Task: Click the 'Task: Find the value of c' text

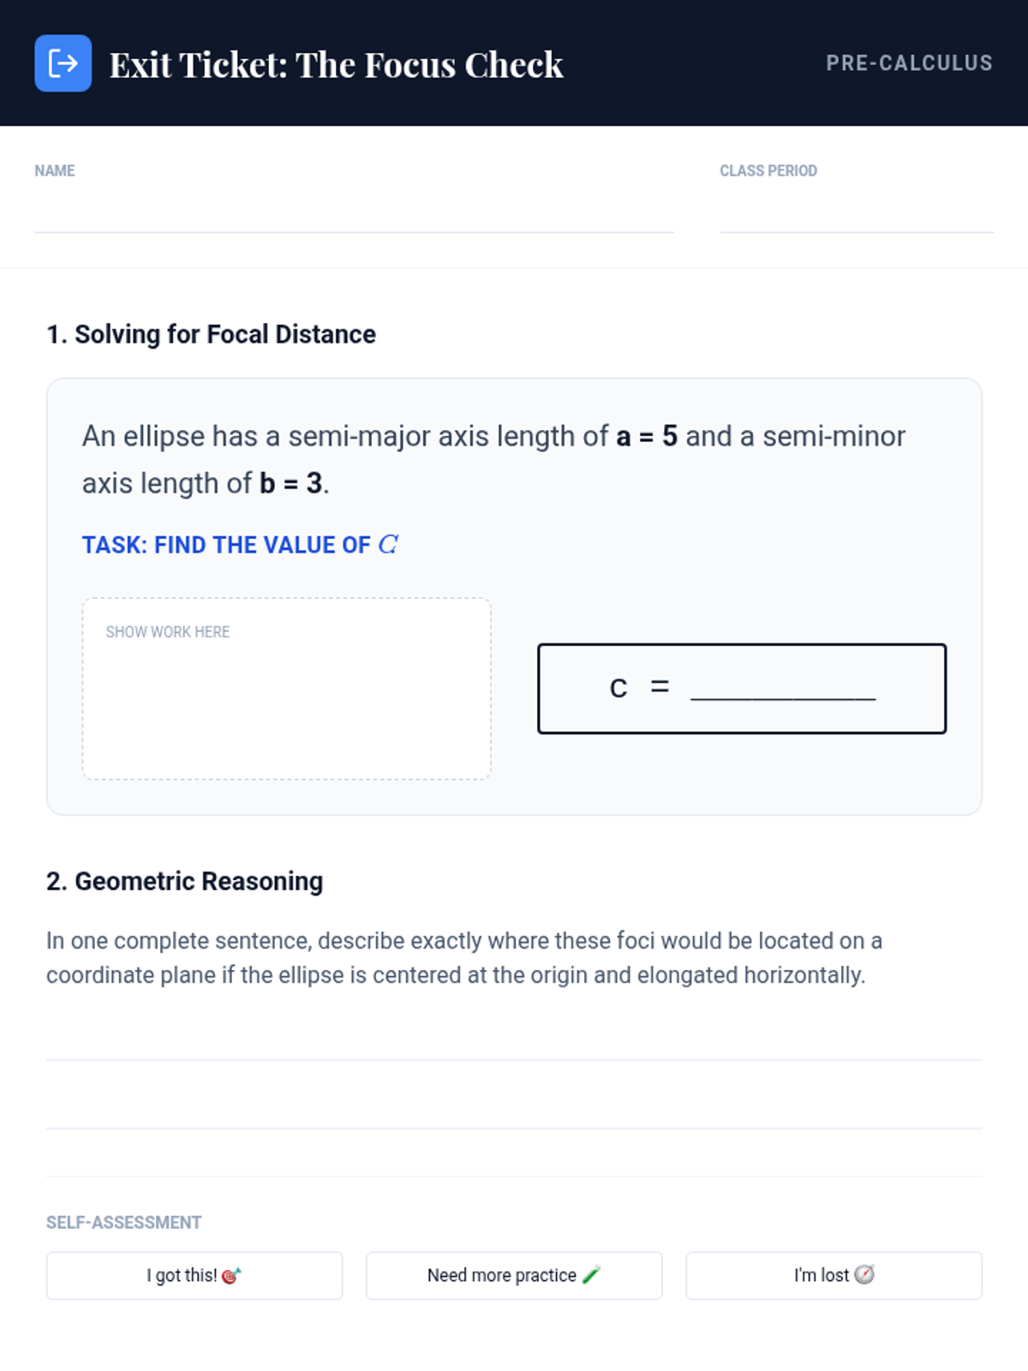Action: click(x=240, y=545)
